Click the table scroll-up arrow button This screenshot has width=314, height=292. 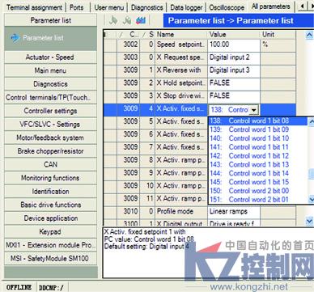point(310,35)
